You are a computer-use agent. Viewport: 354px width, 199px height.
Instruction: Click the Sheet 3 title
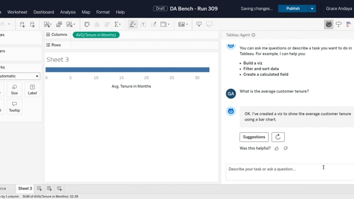pyautogui.click(x=58, y=60)
